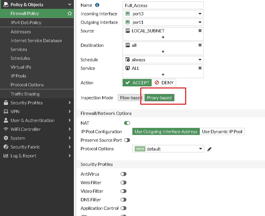The image size is (265, 216).
Task: Click the Name input field
Action: (163, 5)
